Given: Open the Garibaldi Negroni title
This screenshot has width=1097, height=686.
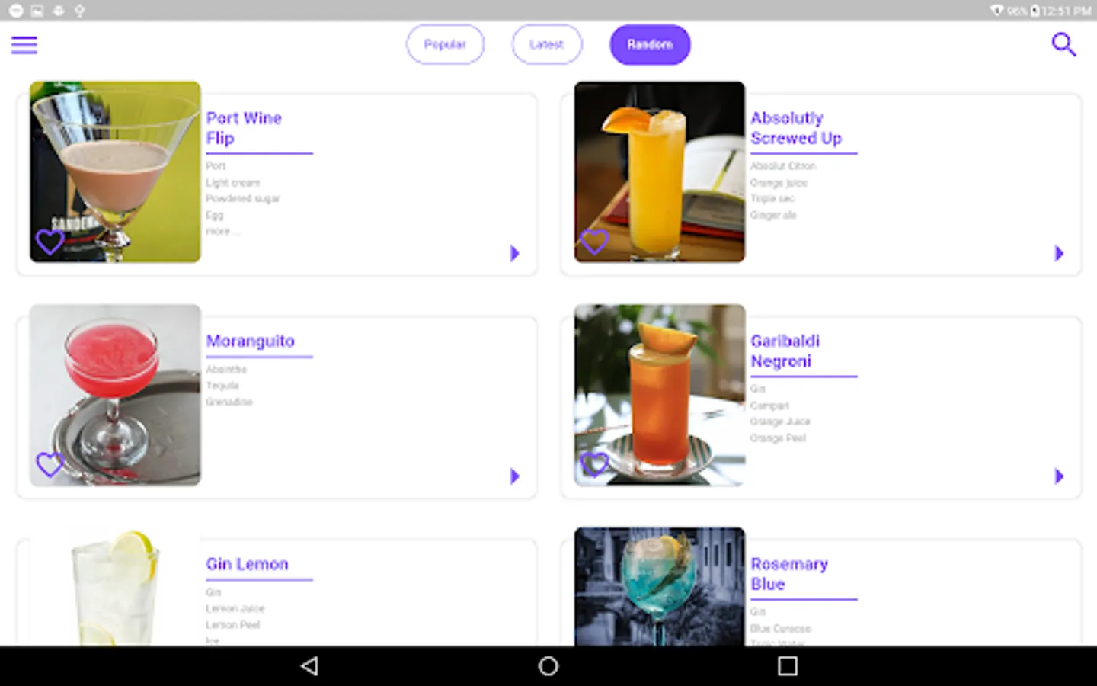Looking at the screenshot, I should click(x=785, y=351).
